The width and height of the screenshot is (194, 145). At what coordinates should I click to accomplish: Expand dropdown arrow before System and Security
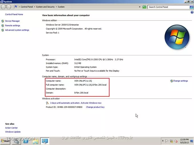pos(35,7)
